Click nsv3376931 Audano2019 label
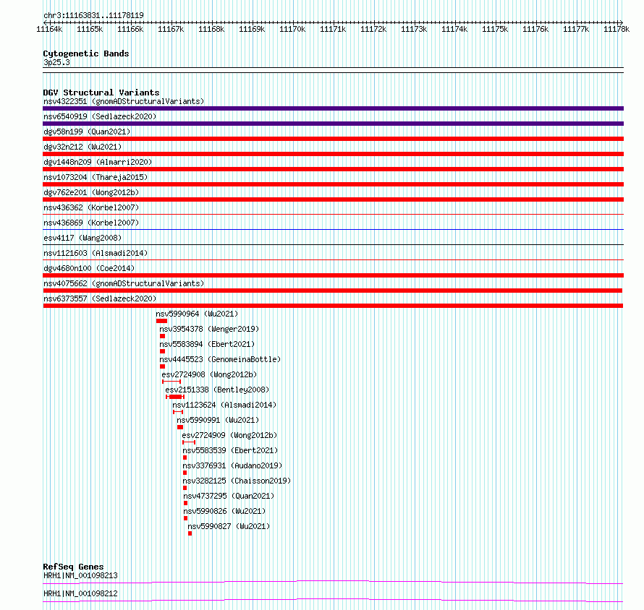Screen dimensions: 644x610 click(x=232, y=465)
